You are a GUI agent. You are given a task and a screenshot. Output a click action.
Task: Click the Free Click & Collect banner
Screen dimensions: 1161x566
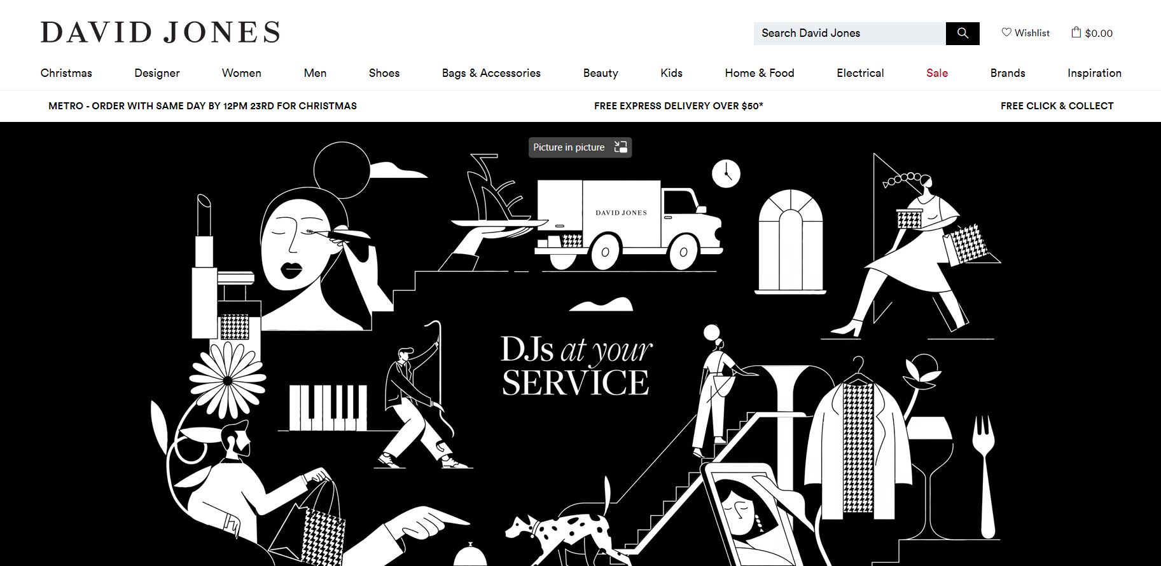1057,106
